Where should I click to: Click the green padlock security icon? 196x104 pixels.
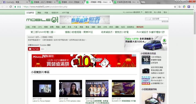[15, 7]
